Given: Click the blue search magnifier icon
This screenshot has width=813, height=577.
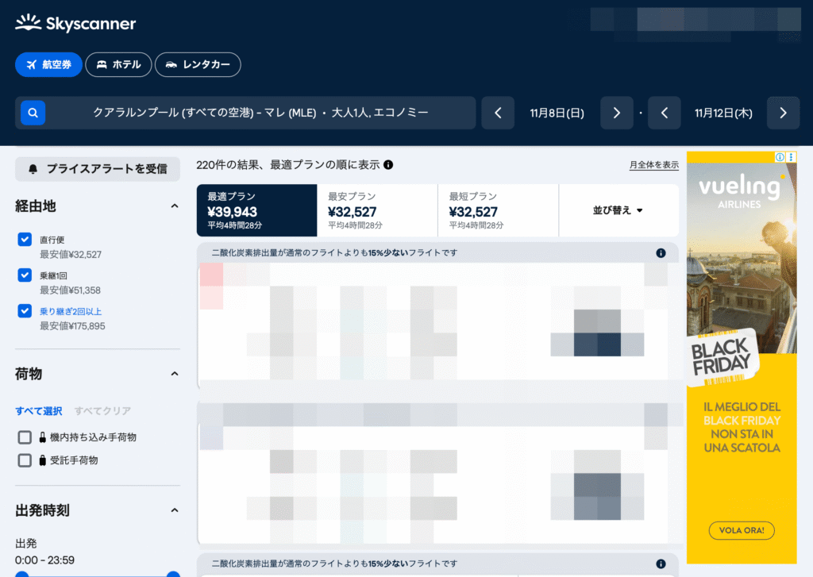Looking at the screenshot, I should click(x=33, y=113).
